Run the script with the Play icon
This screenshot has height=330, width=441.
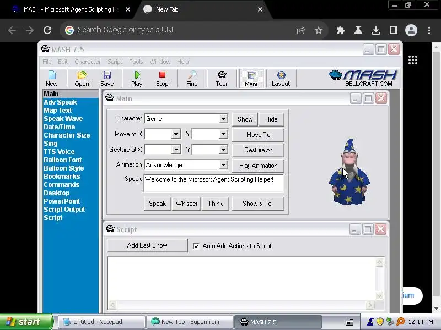pos(137,79)
